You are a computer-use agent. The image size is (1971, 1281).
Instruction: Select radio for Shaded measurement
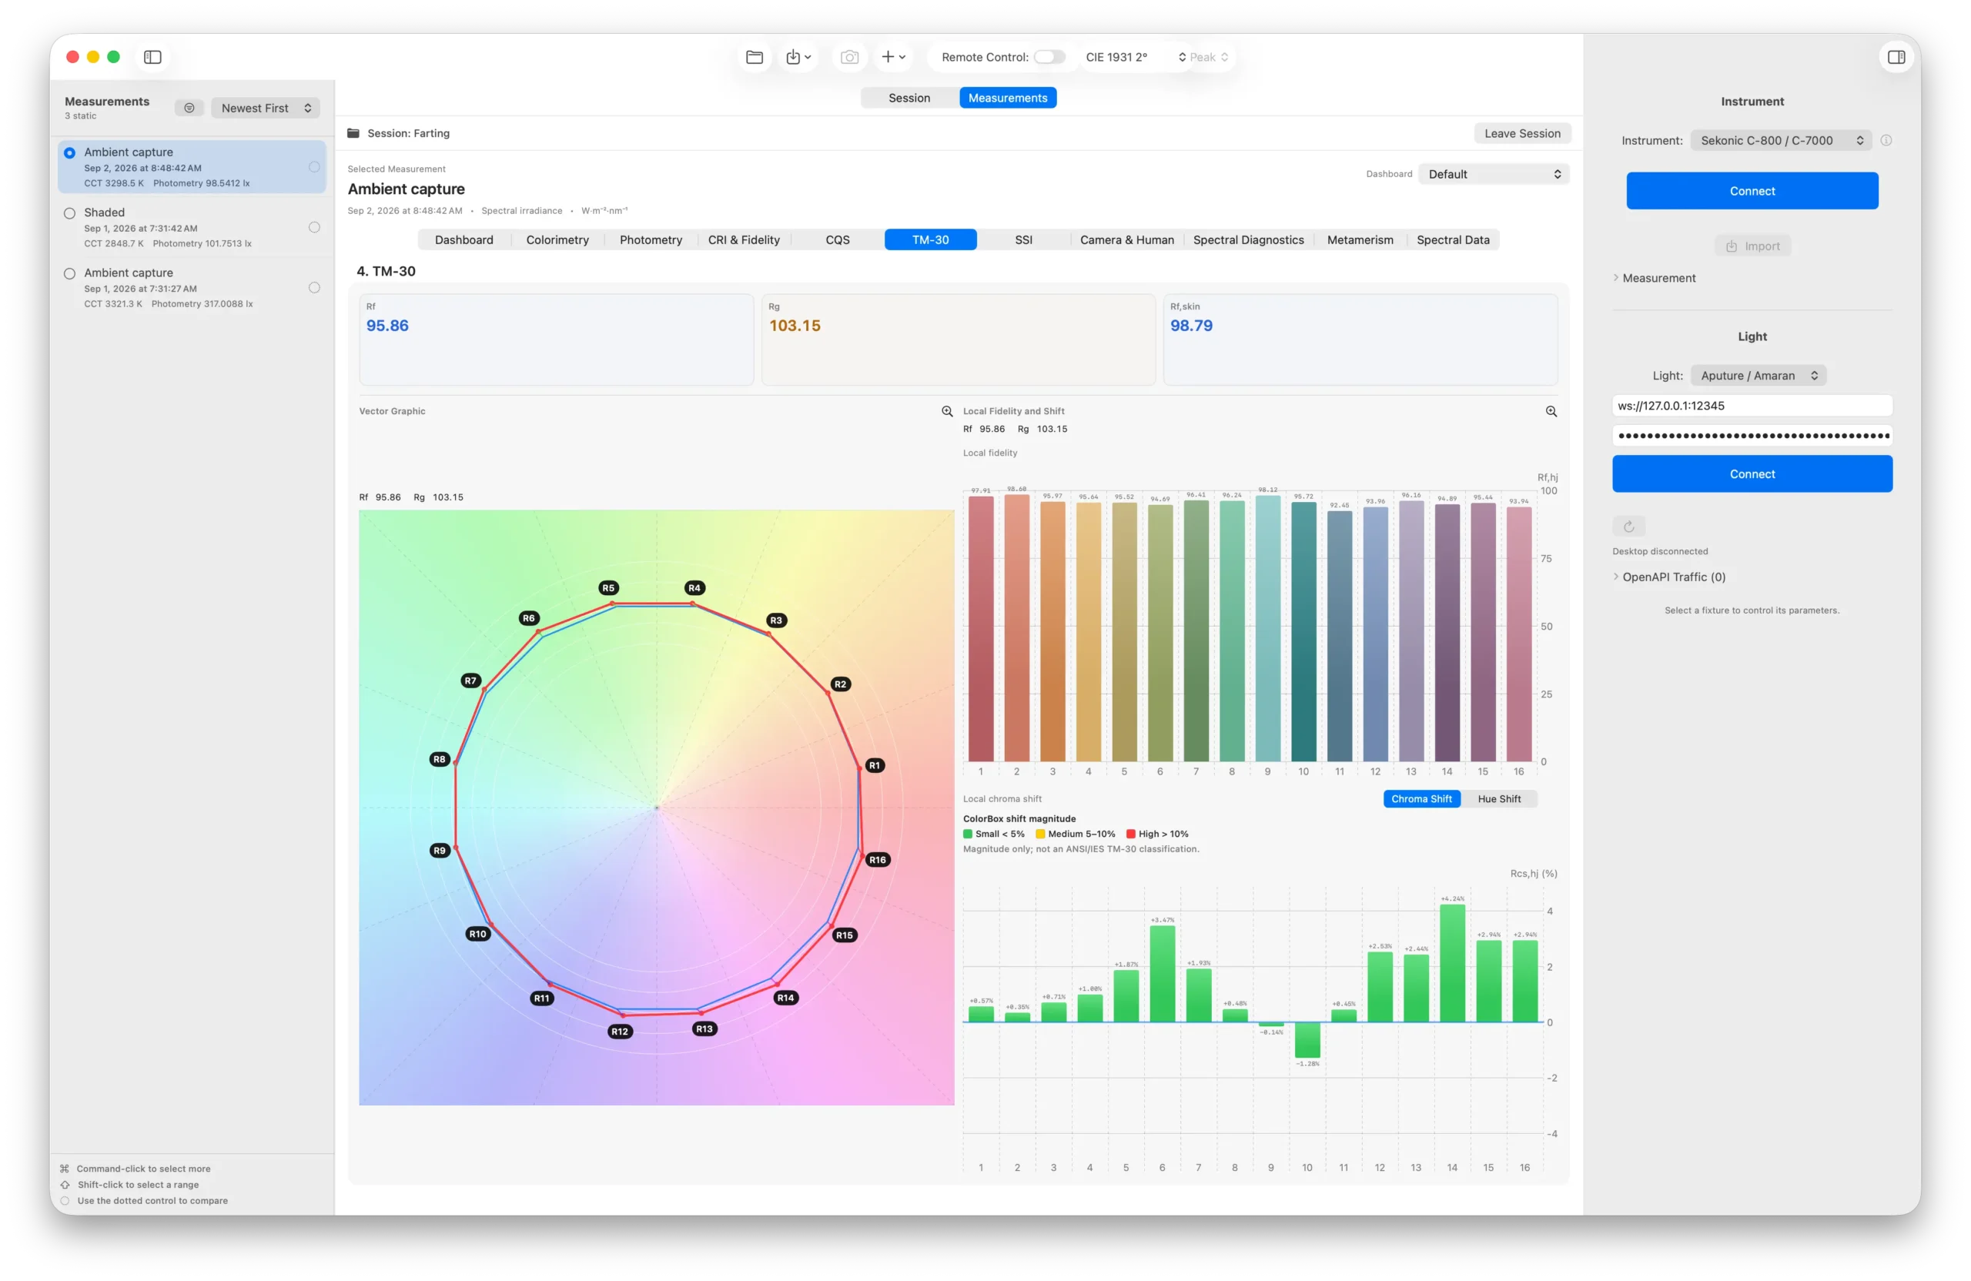[x=69, y=214]
